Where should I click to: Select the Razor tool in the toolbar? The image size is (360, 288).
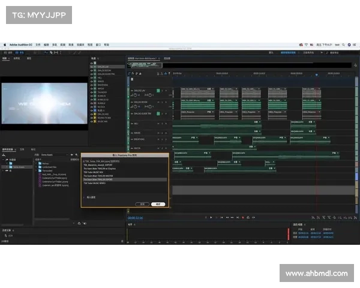[x=51, y=53]
